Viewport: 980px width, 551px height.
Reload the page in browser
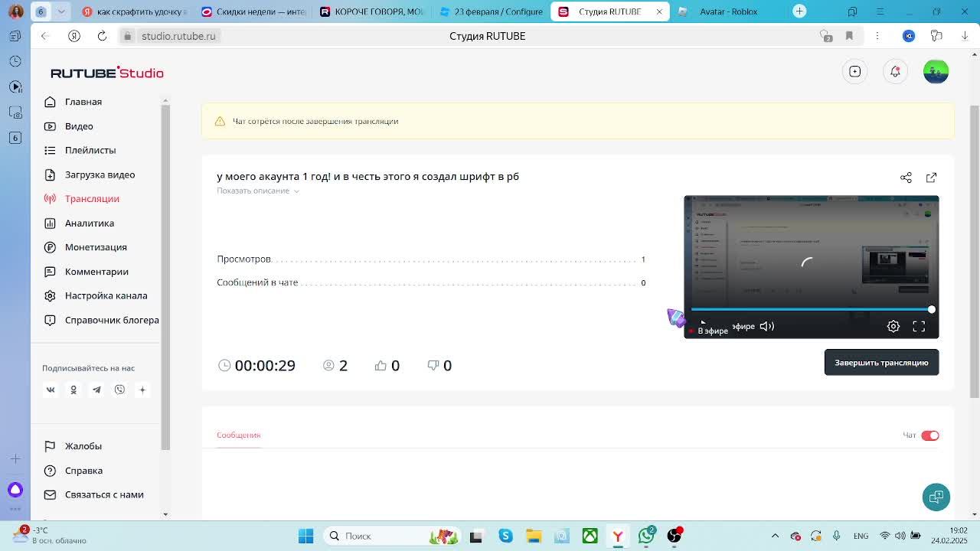pyautogui.click(x=102, y=36)
